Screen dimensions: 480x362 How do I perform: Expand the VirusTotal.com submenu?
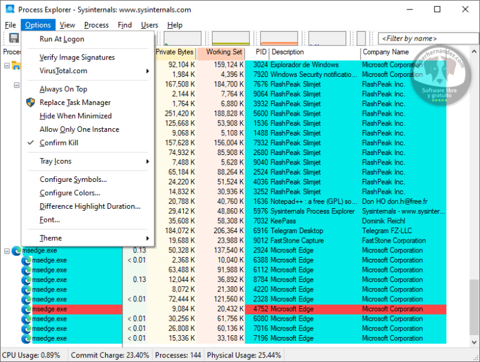pos(88,71)
